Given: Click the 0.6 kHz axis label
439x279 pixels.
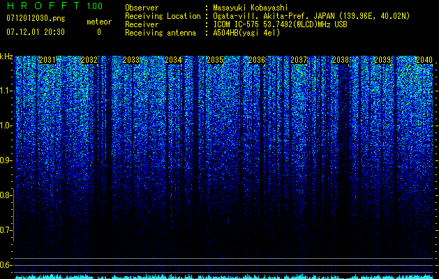Looking at the screenshot, I should click(6, 265).
